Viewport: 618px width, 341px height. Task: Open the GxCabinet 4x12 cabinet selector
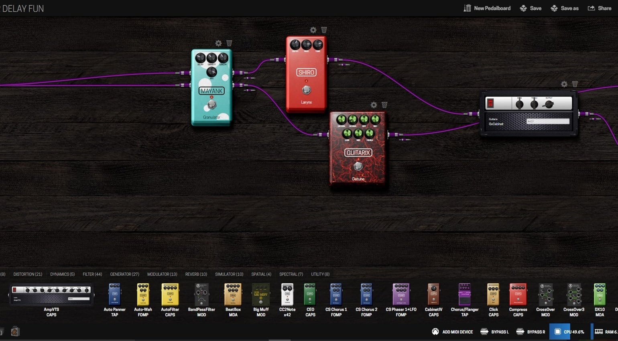tap(547, 121)
